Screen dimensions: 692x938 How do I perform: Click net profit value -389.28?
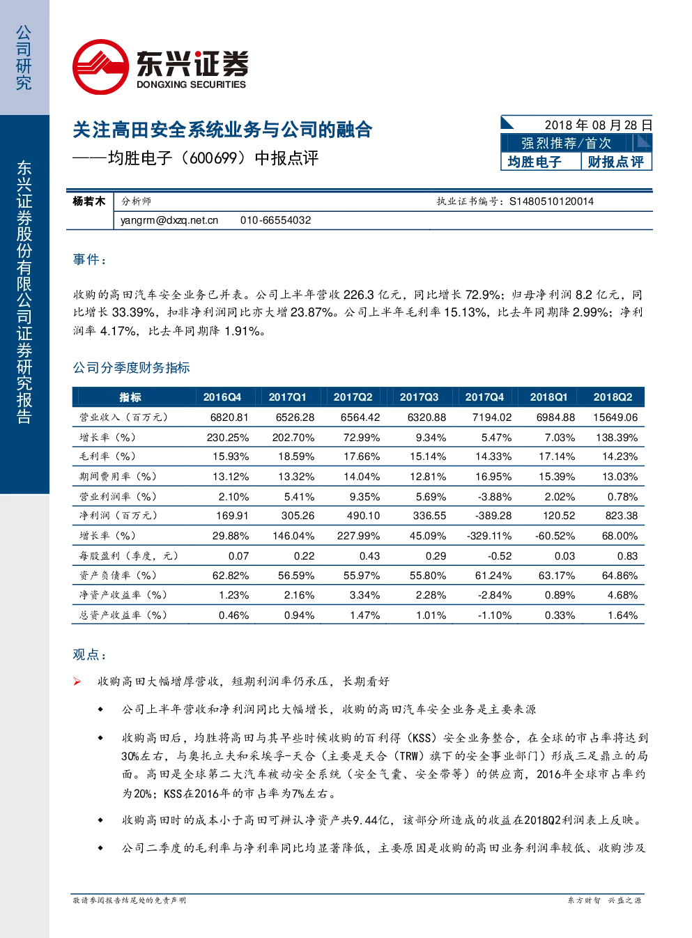click(x=492, y=516)
